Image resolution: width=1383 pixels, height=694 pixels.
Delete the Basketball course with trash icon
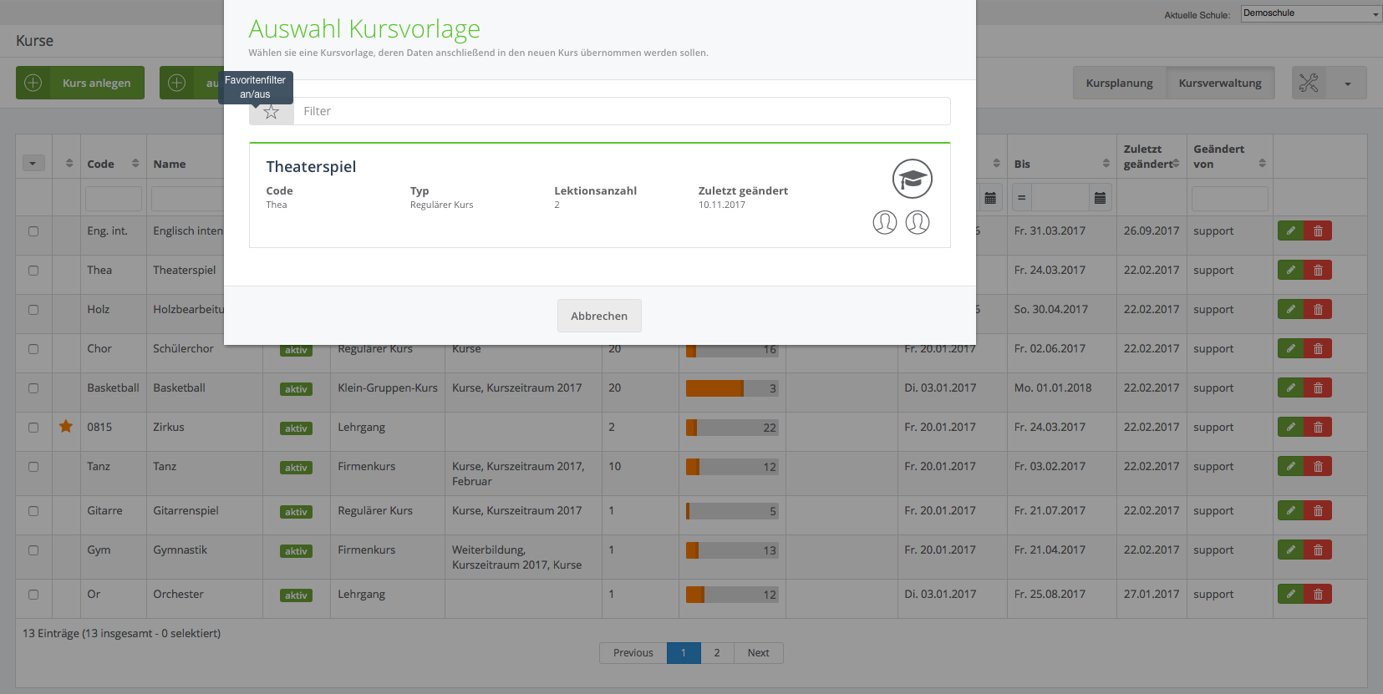(x=1318, y=388)
